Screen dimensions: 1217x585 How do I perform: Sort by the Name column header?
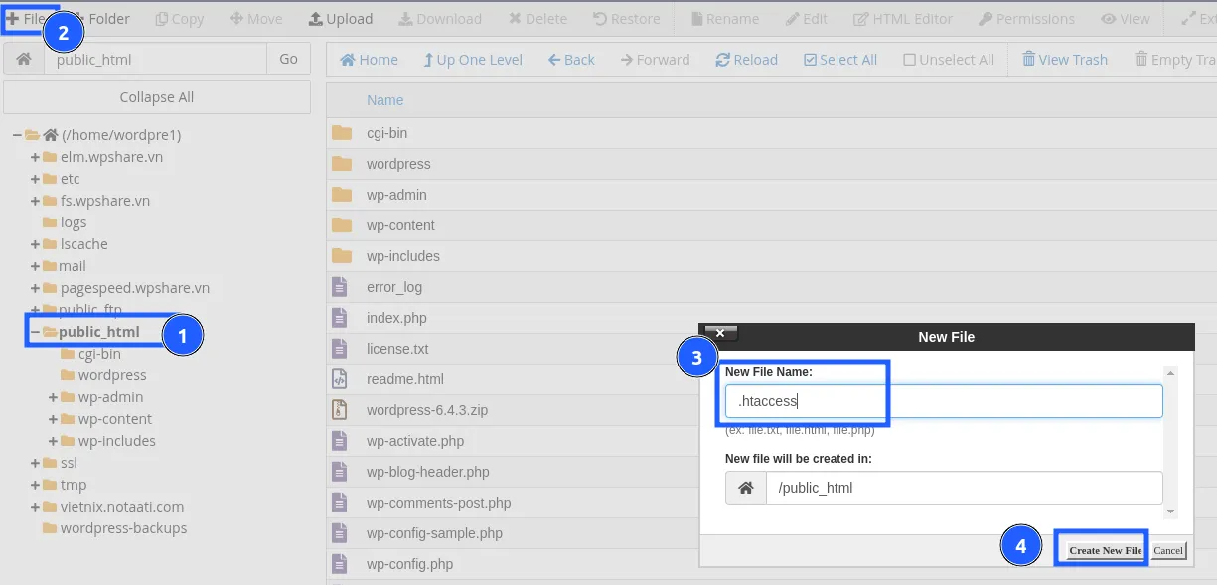[384, 100]
